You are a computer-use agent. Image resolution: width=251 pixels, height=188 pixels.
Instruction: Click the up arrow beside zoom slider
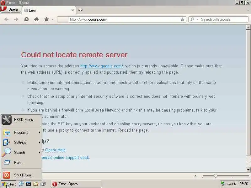(195, 176)
